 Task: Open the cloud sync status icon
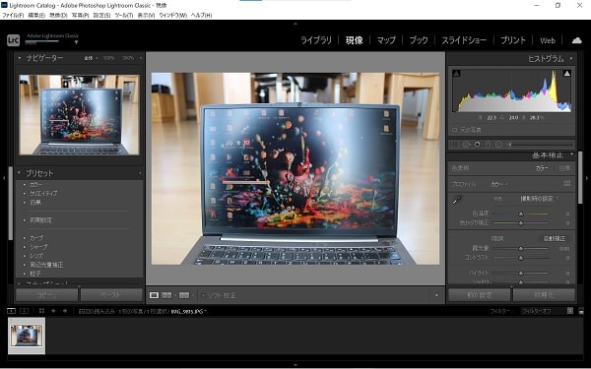pos(576,40)
